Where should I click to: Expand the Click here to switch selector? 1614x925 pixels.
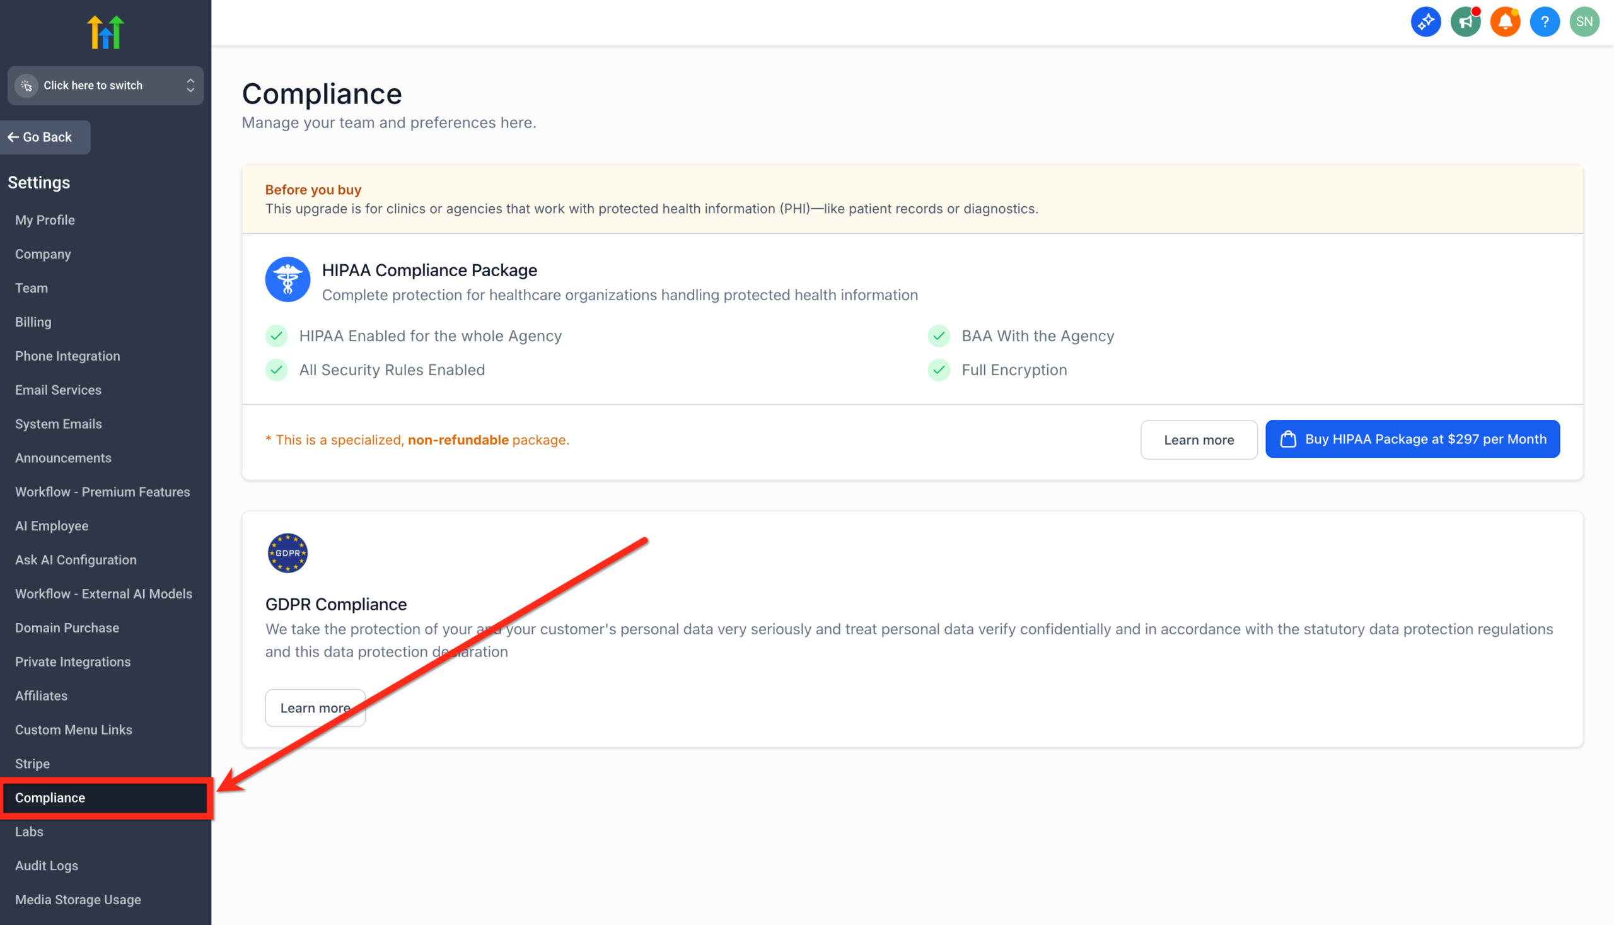tap(93, 85)
